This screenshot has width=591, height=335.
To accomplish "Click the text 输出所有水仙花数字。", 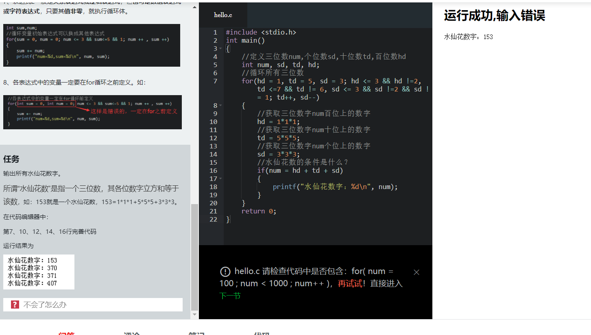I will [x=33, y=174].
